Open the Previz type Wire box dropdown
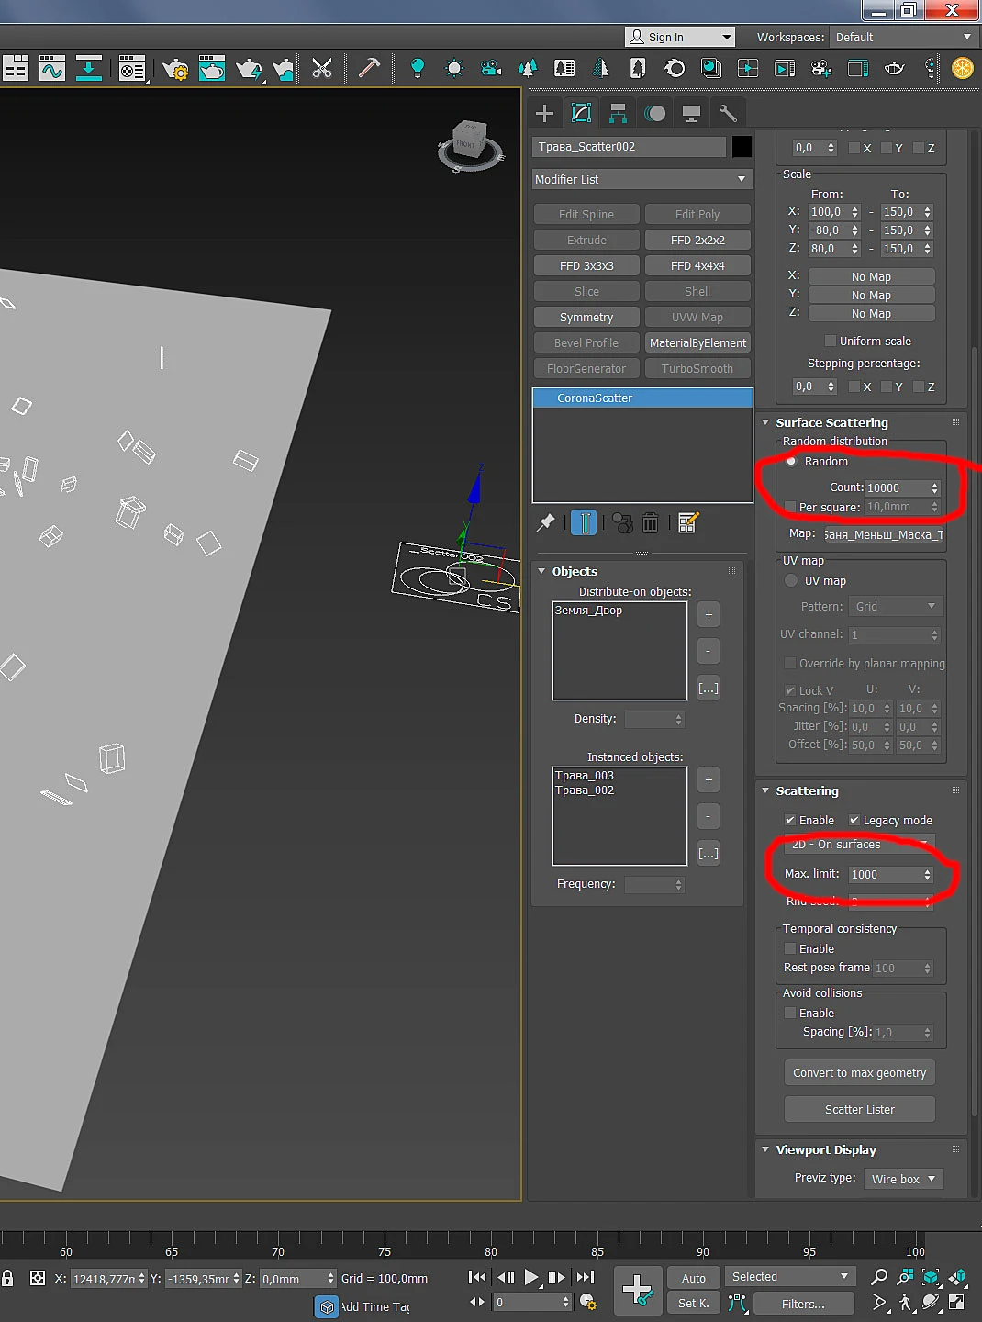 pos(904,1179)
